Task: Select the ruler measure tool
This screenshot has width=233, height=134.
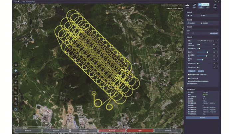Action: pyautogui.click(x=16, y=77)
